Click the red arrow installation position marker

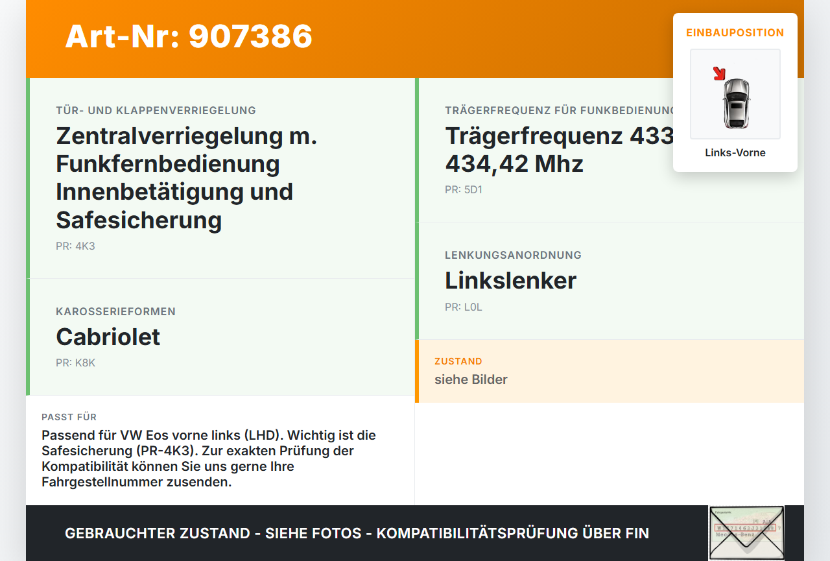718,73
